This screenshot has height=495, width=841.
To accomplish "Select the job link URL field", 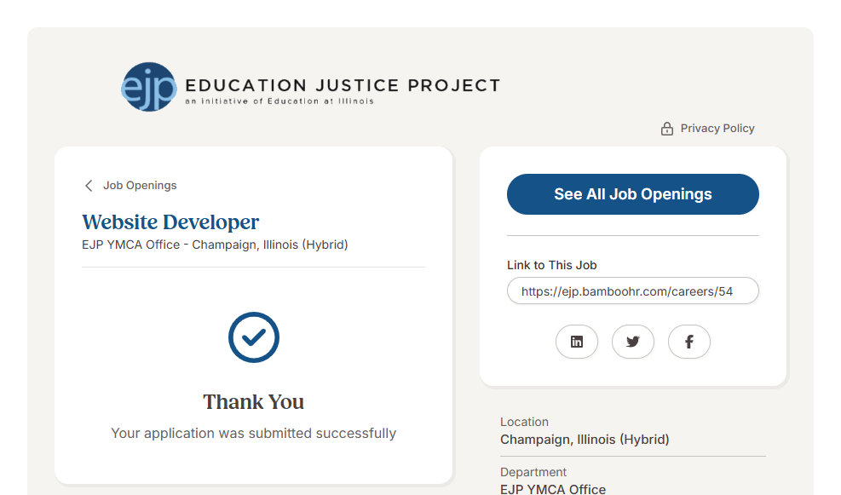I will pyautogui.click(x=632, y=291).
